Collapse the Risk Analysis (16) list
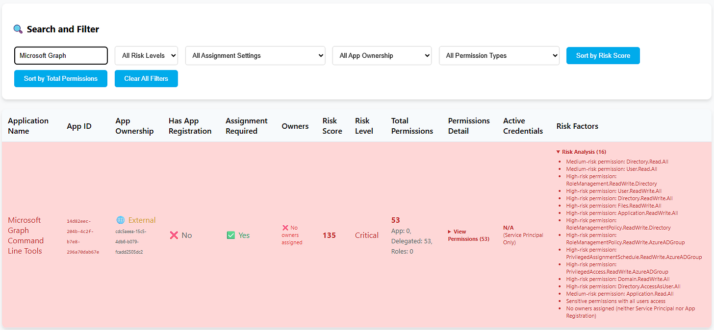Screen dimensions: 714x330 tap(581, 152)
